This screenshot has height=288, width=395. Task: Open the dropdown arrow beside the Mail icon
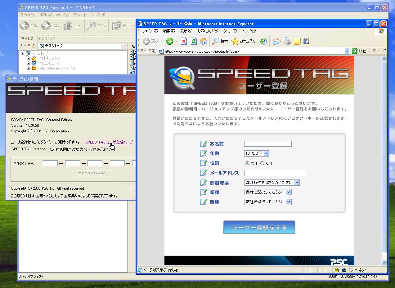coord(281,41)
